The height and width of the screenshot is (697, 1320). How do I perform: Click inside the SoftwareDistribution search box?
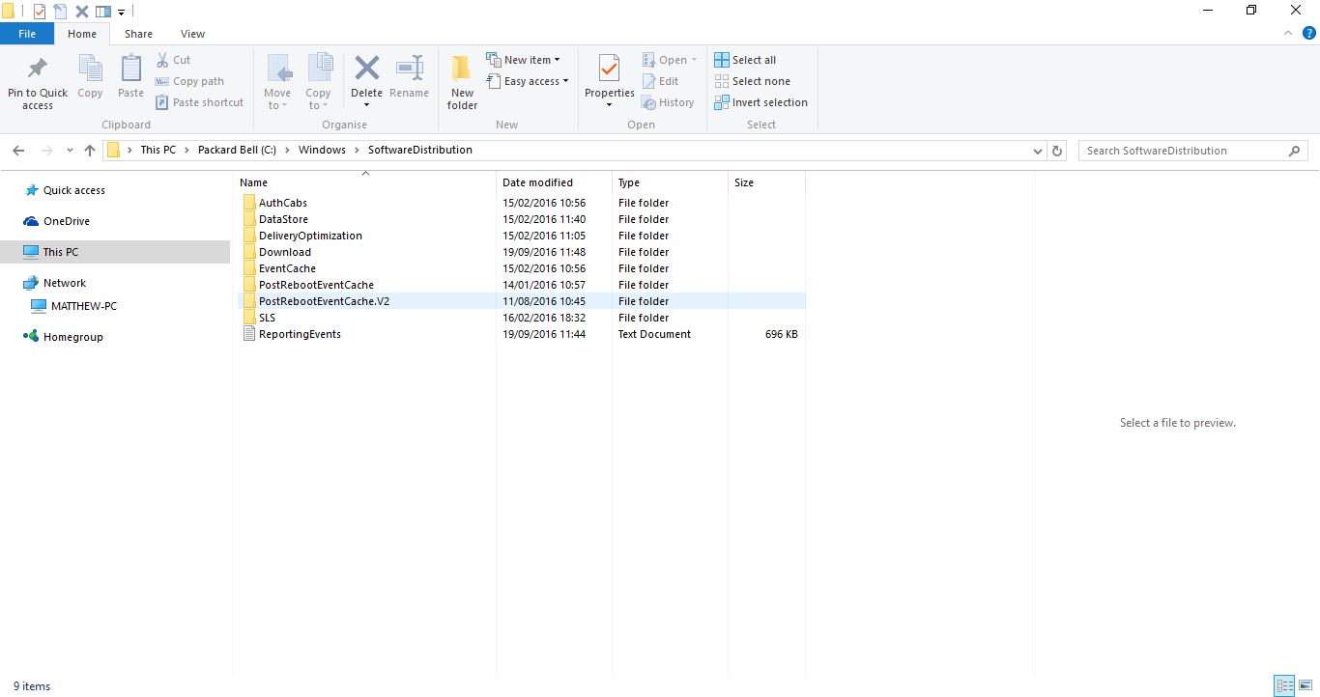tap(1179, 151)
